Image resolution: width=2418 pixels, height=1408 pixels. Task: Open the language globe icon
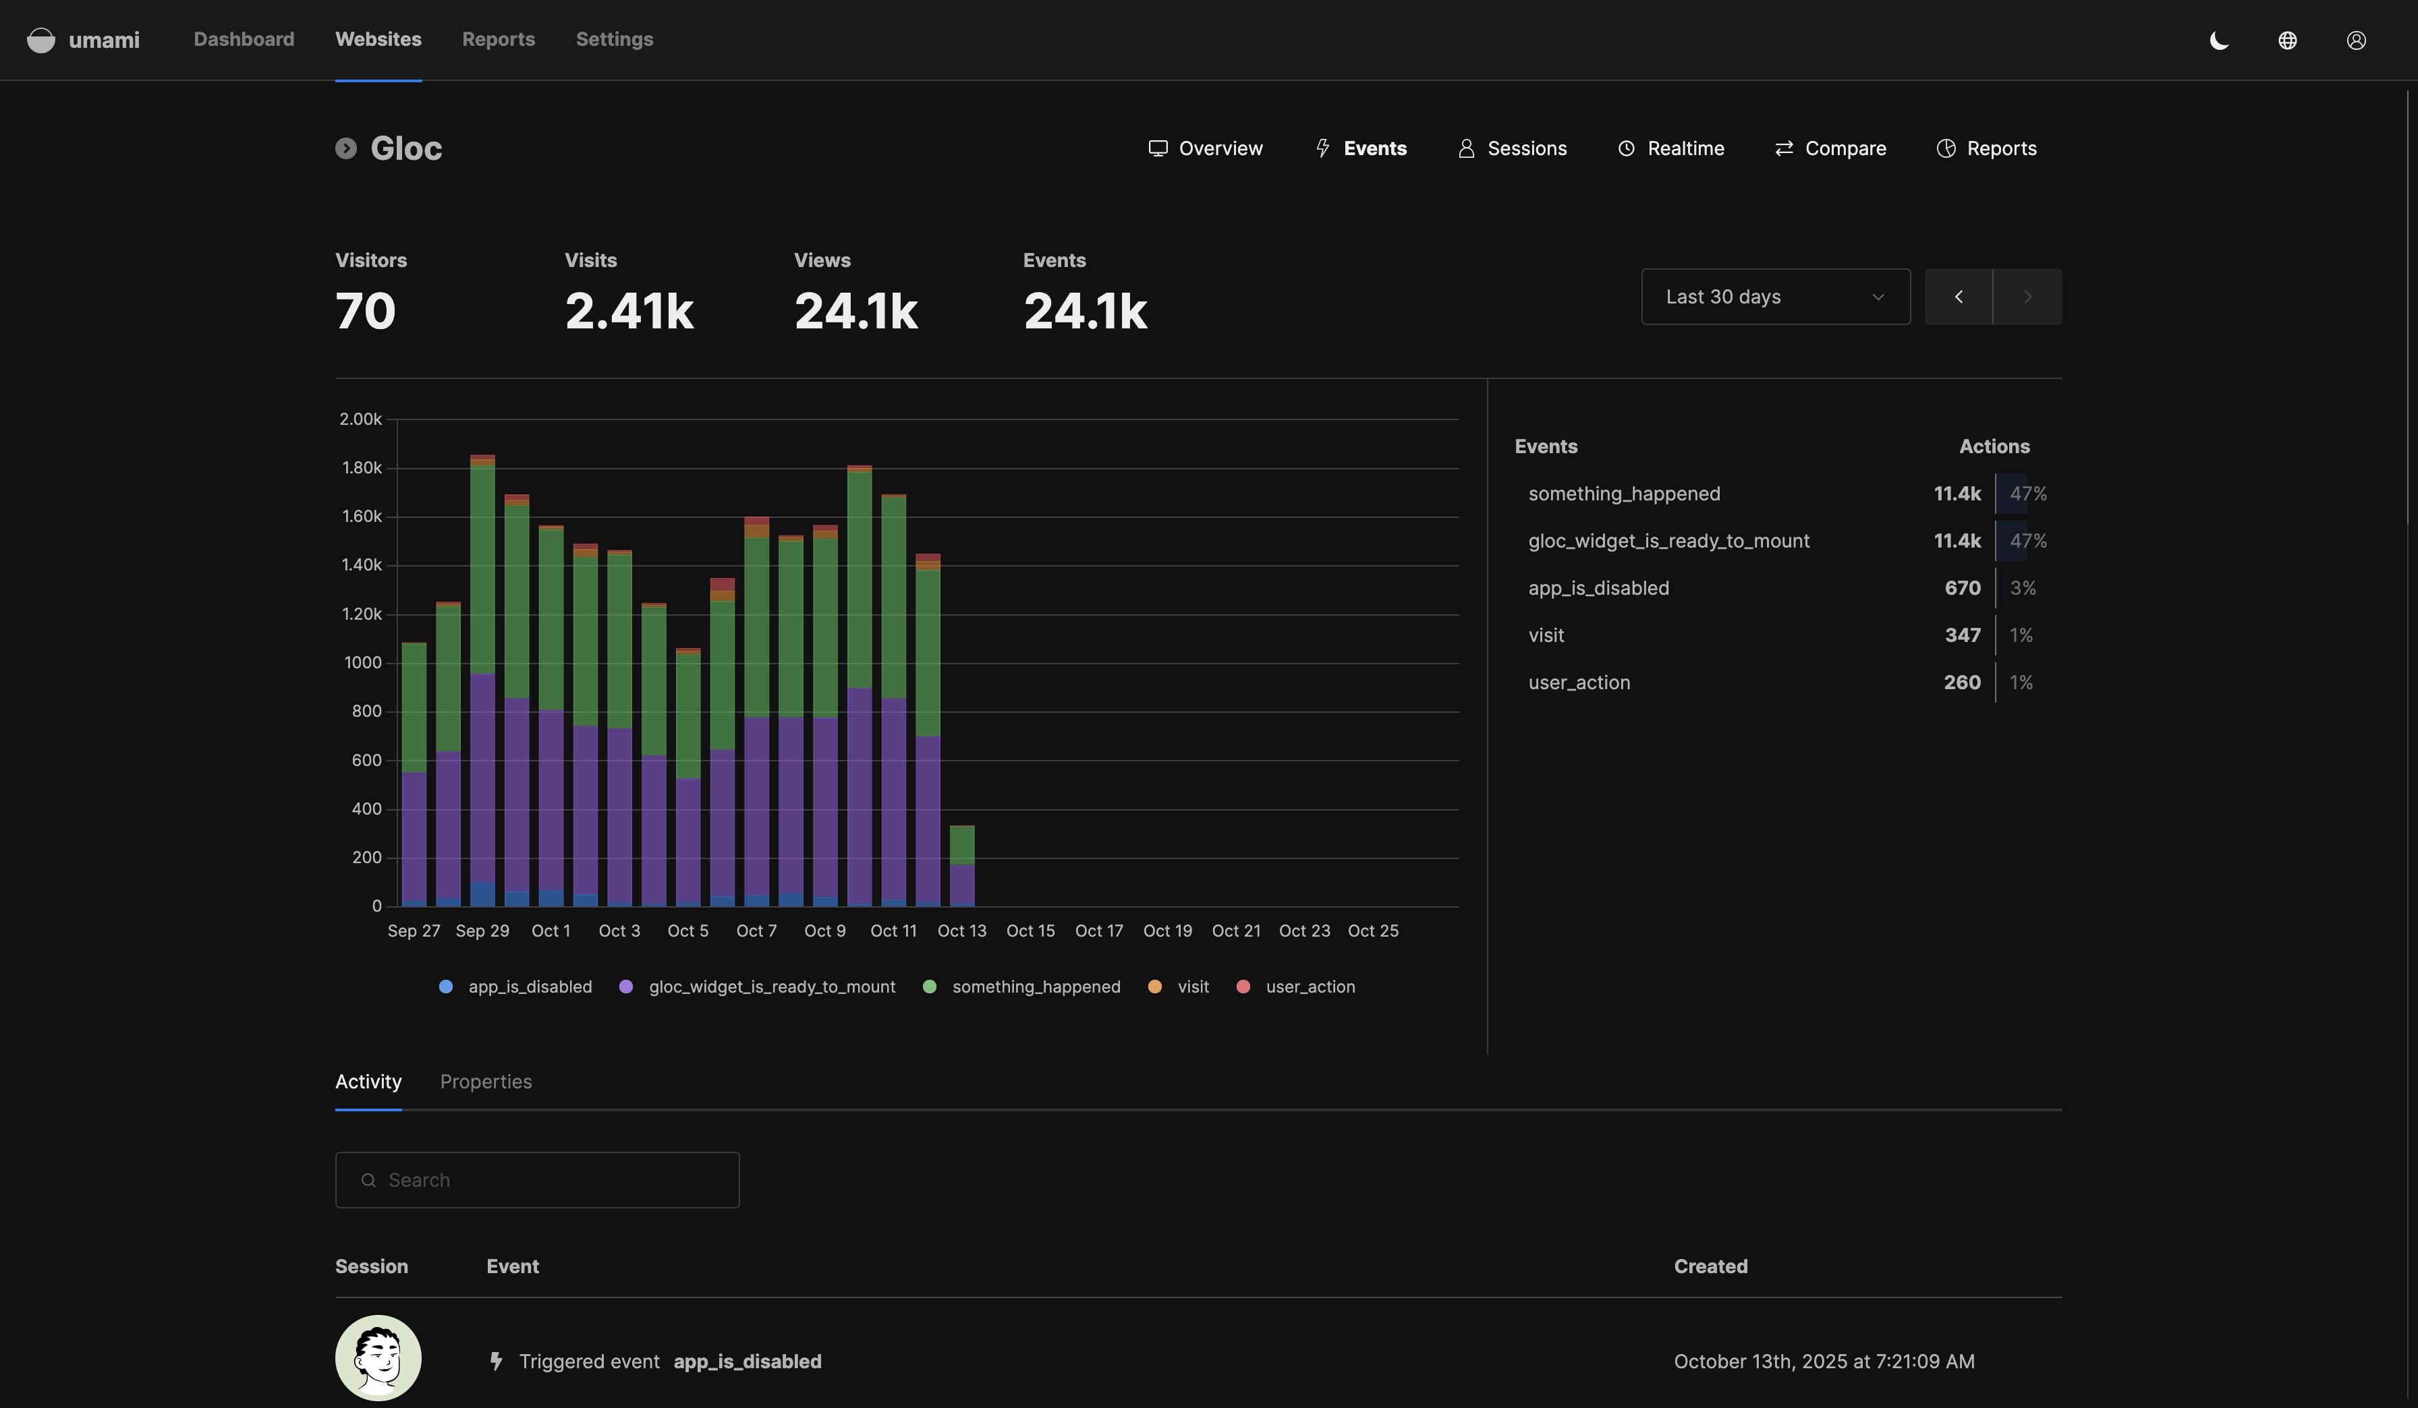coord(2288,40)
